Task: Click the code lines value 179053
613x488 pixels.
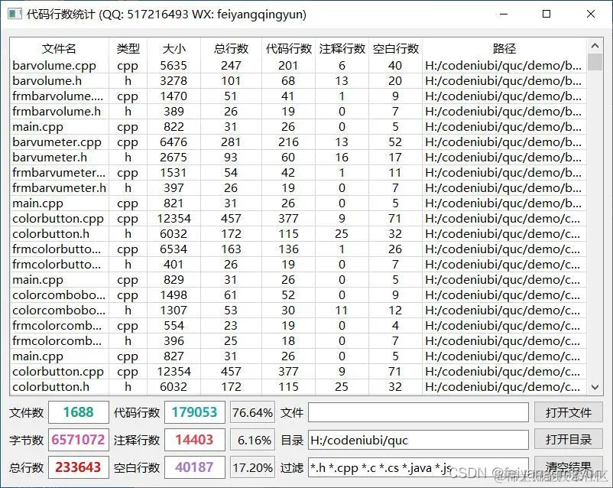Action: pyautogui.click(x=195, y=412)
